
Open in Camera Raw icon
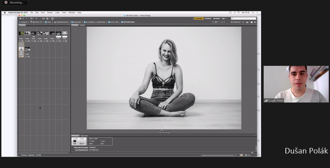[x=53, y=18]
